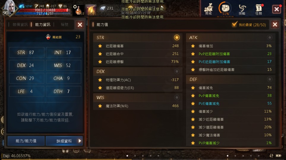Click the 能力/能力值 button

26,141
